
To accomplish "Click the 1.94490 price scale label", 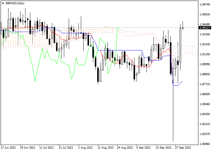I will (x=205, y=24).
